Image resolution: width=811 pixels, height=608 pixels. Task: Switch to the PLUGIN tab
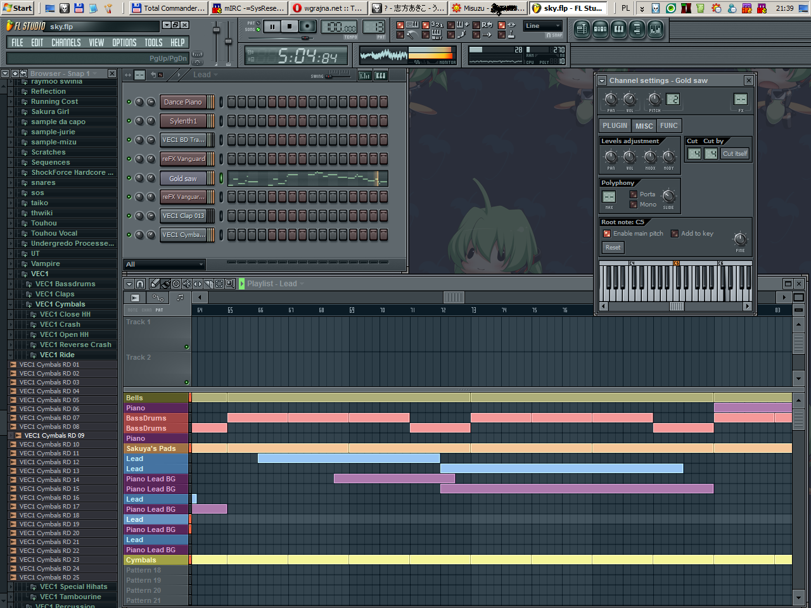615,125
